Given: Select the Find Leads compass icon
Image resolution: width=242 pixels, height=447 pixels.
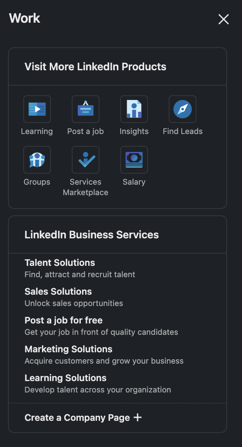Looking at the screenshot, I should 183,109.
